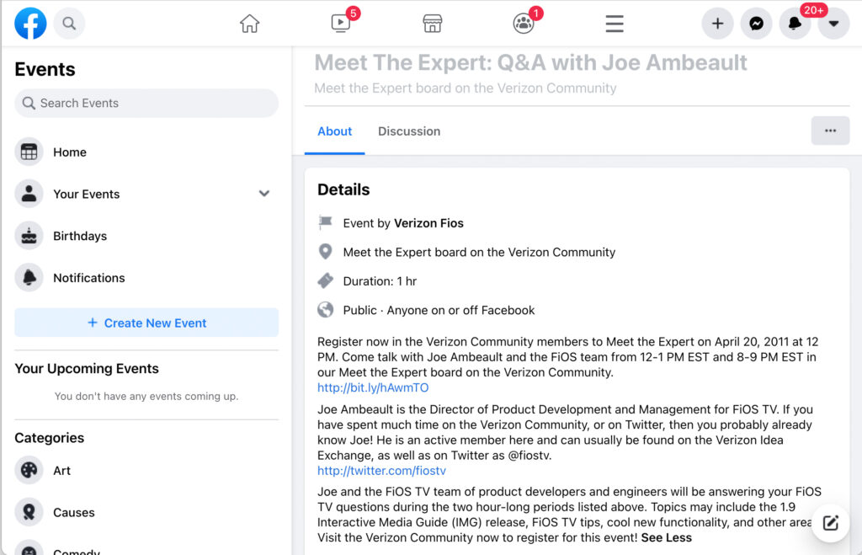
Task: Open the Marketplace storefront icon
Action: point(432,23)
